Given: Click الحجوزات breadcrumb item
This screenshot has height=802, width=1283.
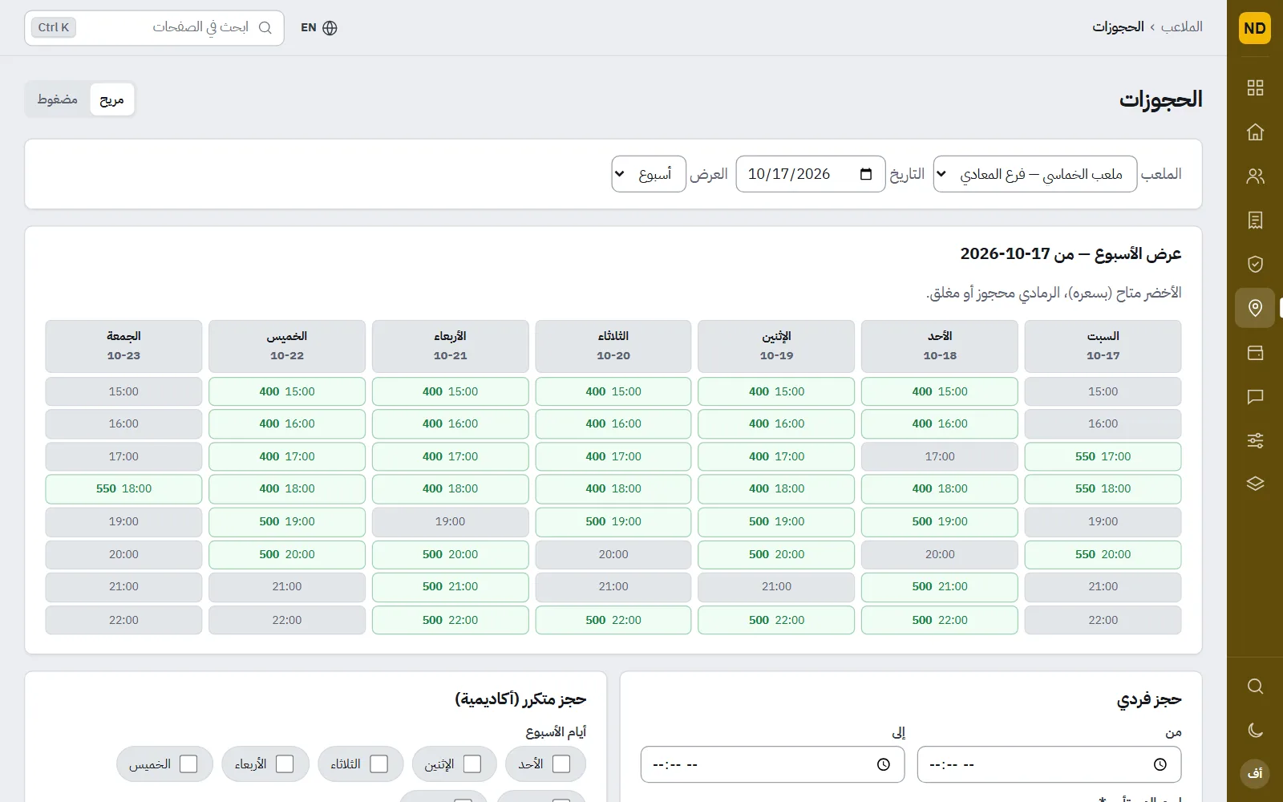Looking at the screenshot, I should pos(1118,27).
